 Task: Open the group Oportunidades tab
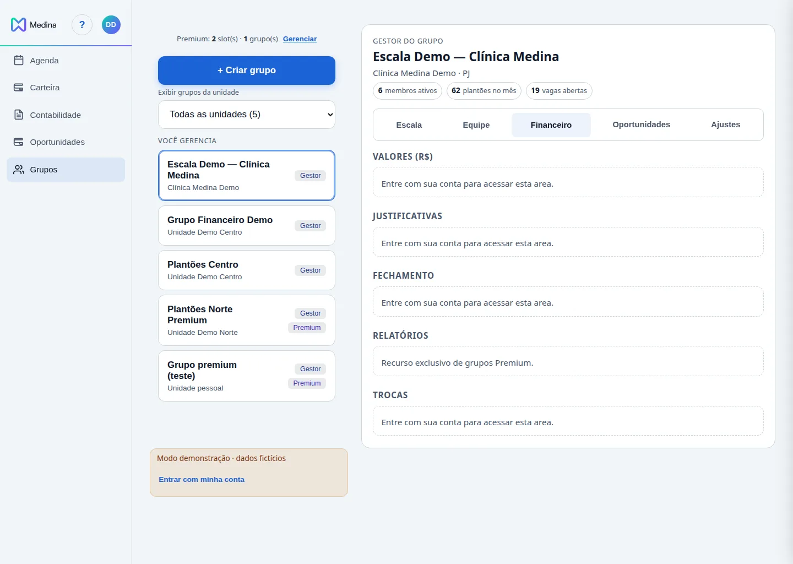point(642,124)
